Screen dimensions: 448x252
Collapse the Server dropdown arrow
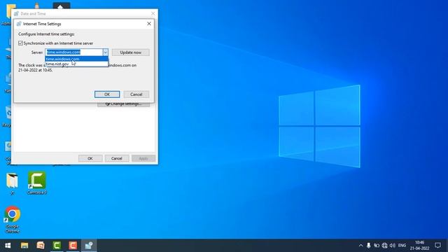pyautogui.click(x=105, y=52)
